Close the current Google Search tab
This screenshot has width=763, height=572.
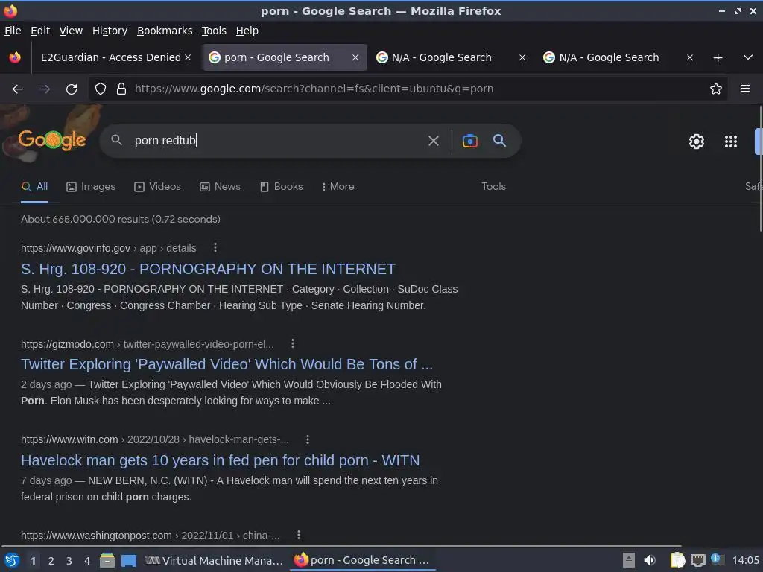[355, 57]
